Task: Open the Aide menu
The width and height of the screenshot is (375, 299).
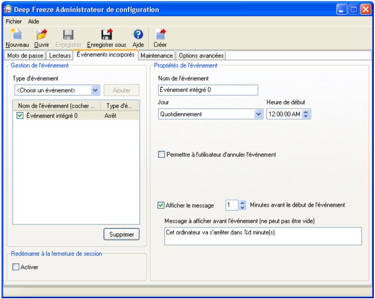Action: 33,21
